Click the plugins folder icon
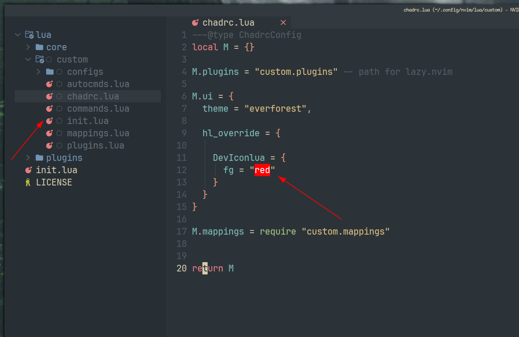Image resolution: width=519 pixels, height=337 pixels. click(x=39, y=158)
